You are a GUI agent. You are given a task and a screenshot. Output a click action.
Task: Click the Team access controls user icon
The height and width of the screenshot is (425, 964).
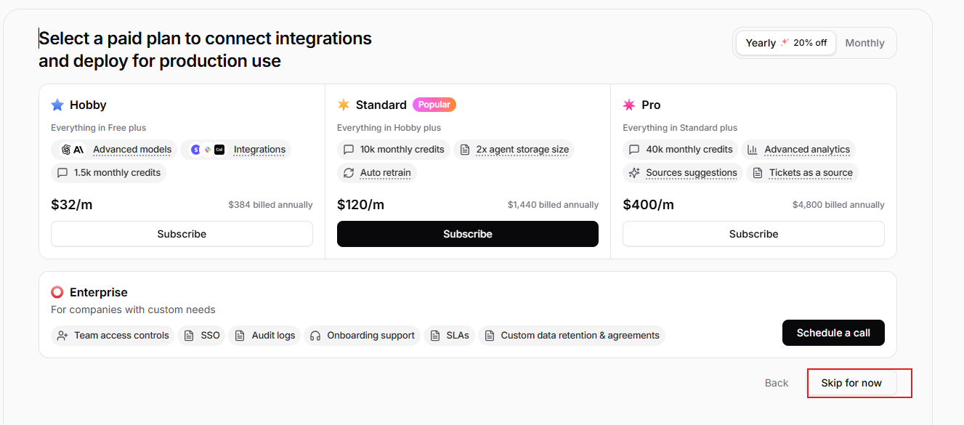62,336
